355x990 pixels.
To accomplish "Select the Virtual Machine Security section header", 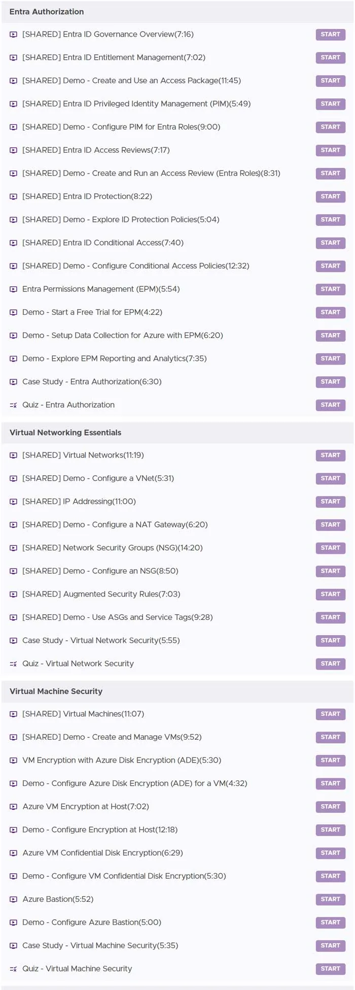I will 177,691.
